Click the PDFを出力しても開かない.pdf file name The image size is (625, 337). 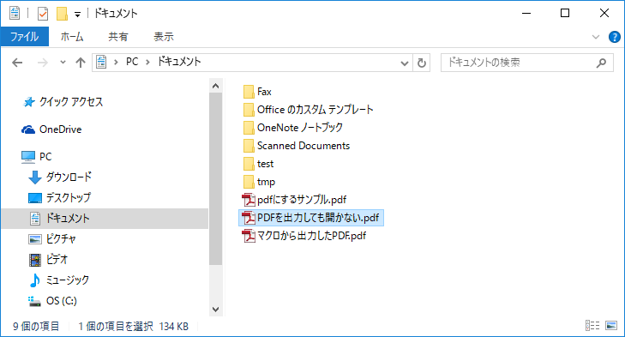coord(318,218)
